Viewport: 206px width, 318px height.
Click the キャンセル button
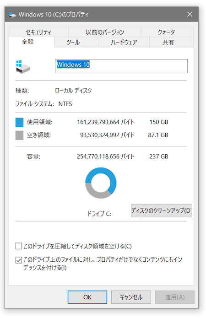(131, 297)
